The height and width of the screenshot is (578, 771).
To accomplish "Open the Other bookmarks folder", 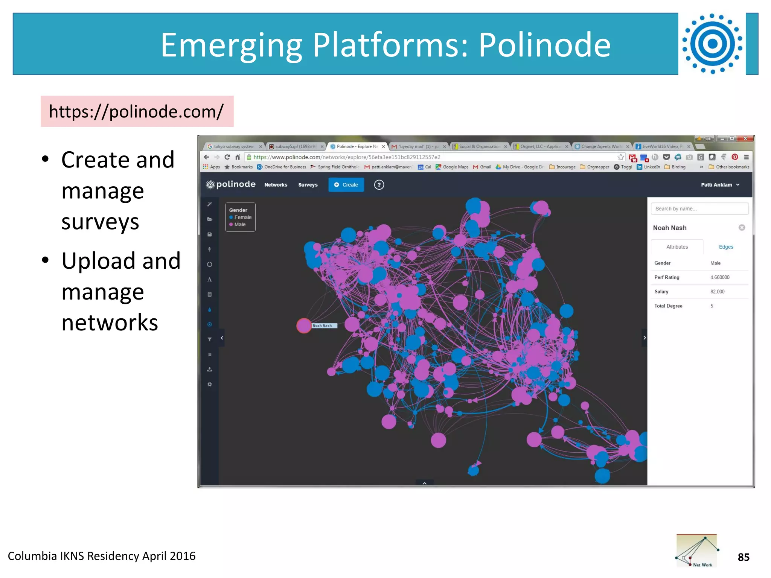I will point(729,167).
